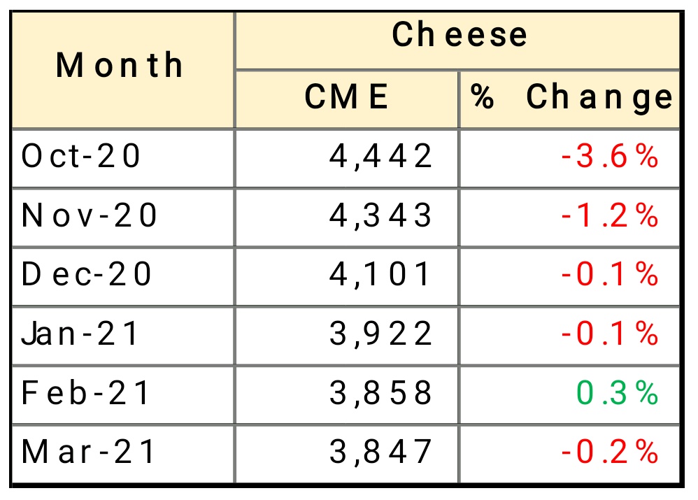
Task: Click the % Change column header
Action: click(x=570, y=98)
